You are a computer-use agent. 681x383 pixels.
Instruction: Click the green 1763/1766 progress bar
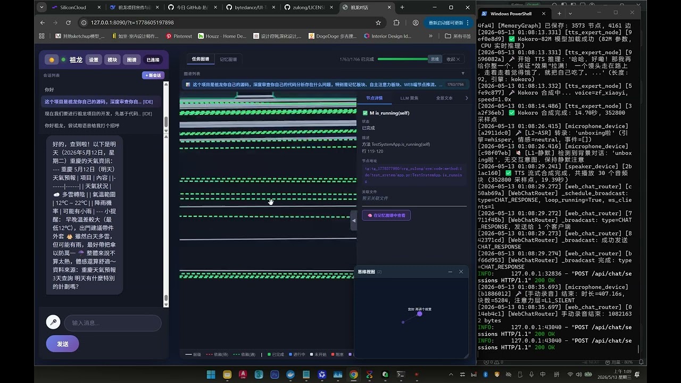point(402,59)
